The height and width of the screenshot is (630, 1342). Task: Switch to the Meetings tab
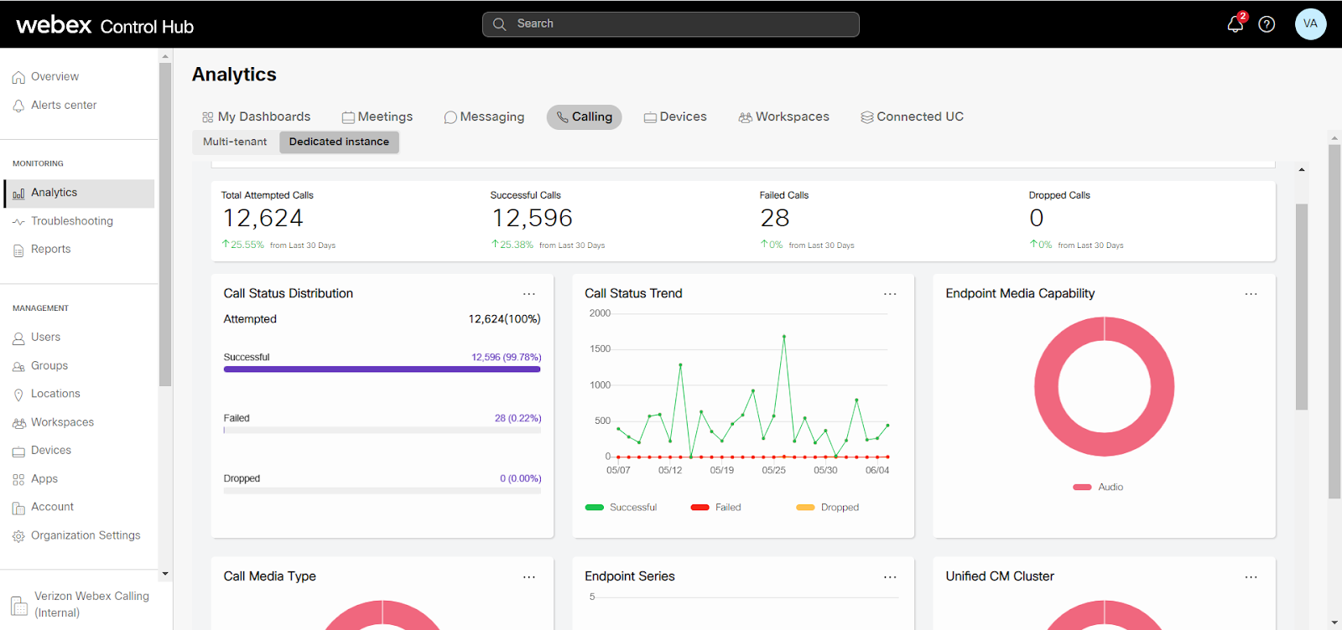coord(377,117)
